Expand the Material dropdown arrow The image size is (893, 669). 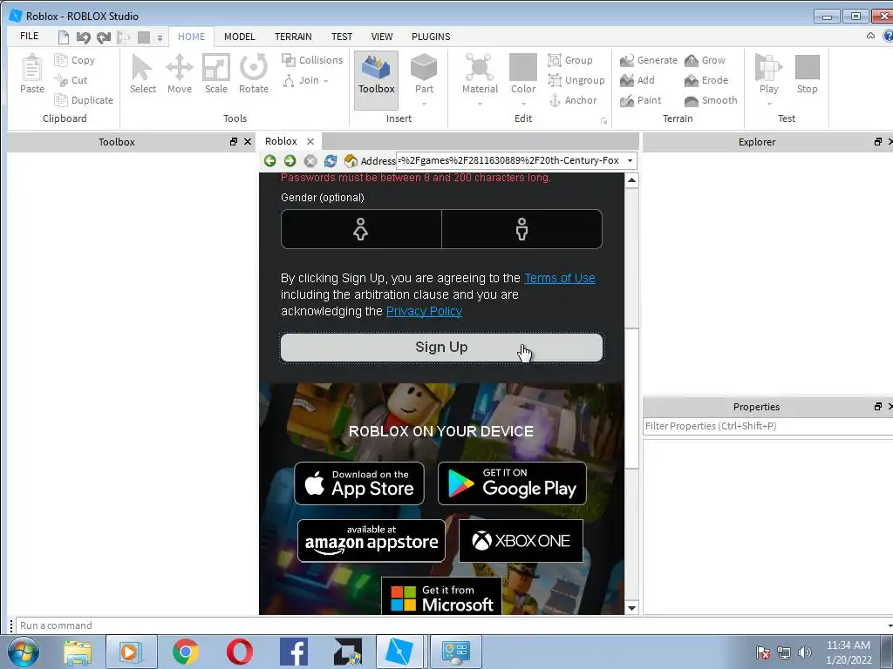(x=480, y=104)
